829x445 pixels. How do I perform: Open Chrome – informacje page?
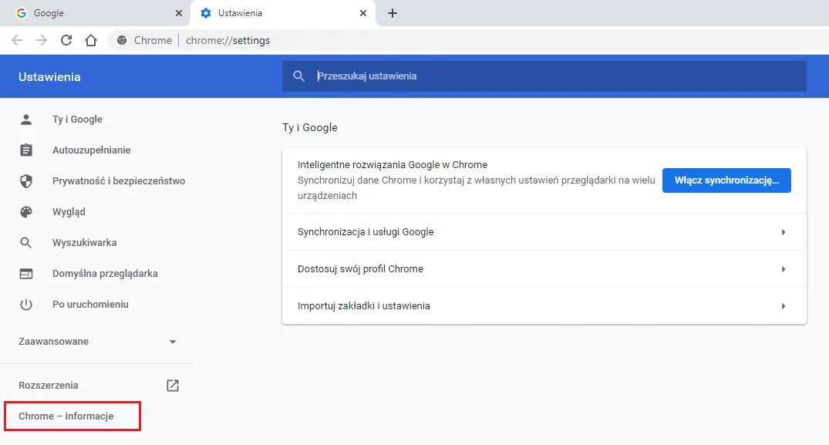[x=66, y=416]
